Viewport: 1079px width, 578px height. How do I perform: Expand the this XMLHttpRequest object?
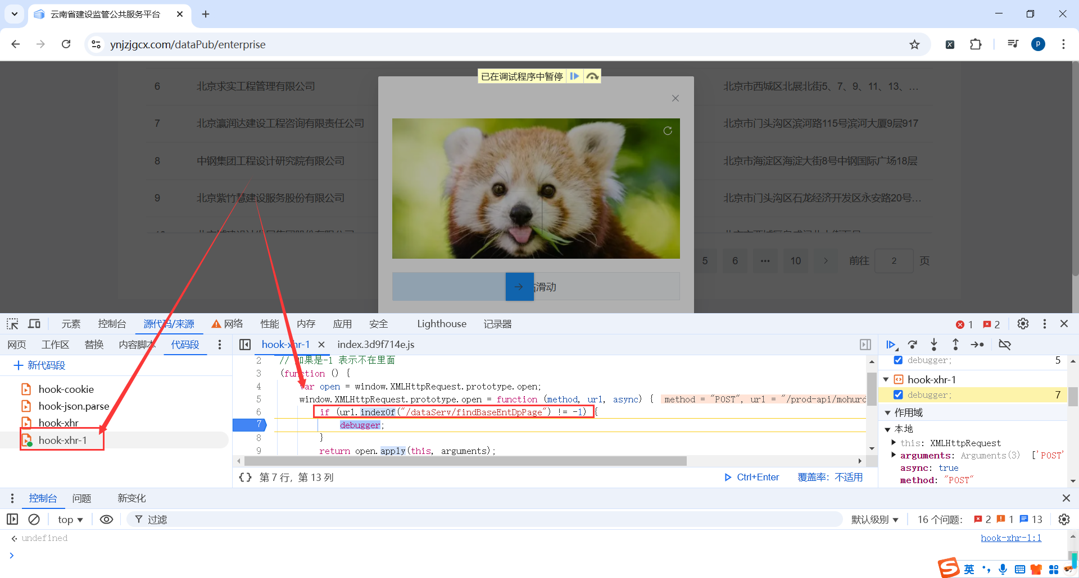coord(894,443)
